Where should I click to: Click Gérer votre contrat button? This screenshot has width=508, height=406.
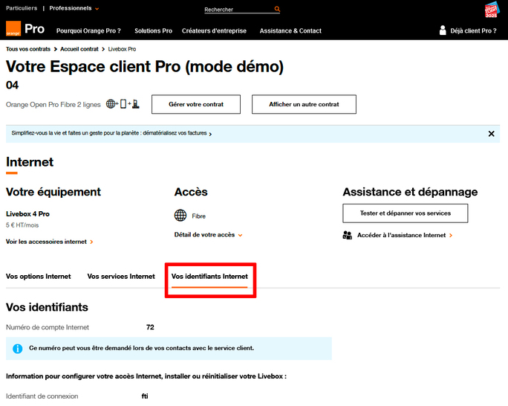196,104
